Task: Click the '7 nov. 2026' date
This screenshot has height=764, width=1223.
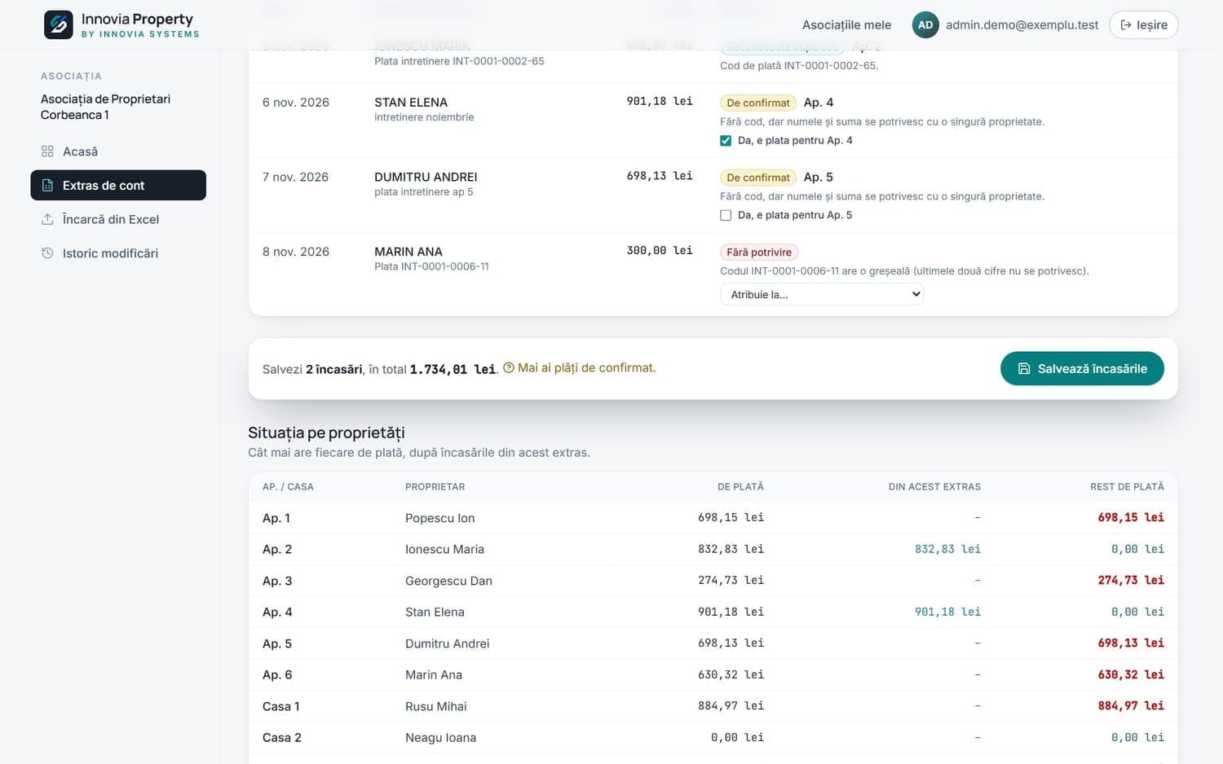Action: pyautogui.click(x=295, y=177)
